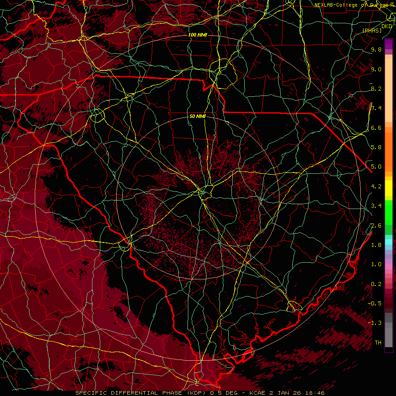Select the 5.0 value on the scale
This screenshot has height=396, width=396.
[x=376, y=167]
